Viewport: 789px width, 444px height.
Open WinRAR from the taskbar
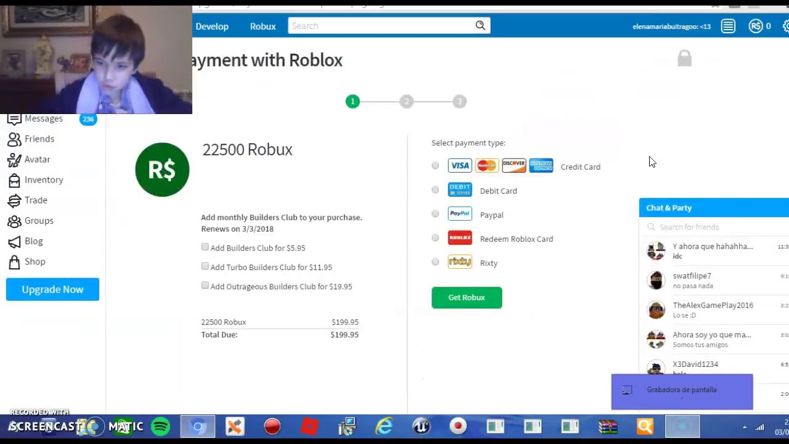click(x=608, y=427)
